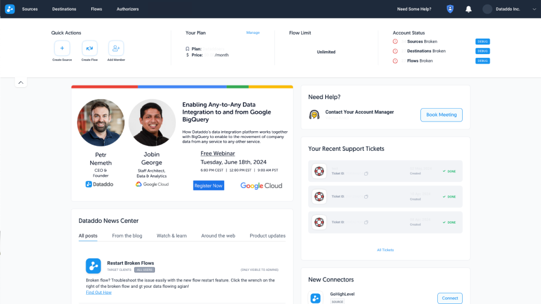The width and height of the screenshot is (541, 304).
Task: Click the first support ticket lifebuoy icon
Action: pos(319,171)
